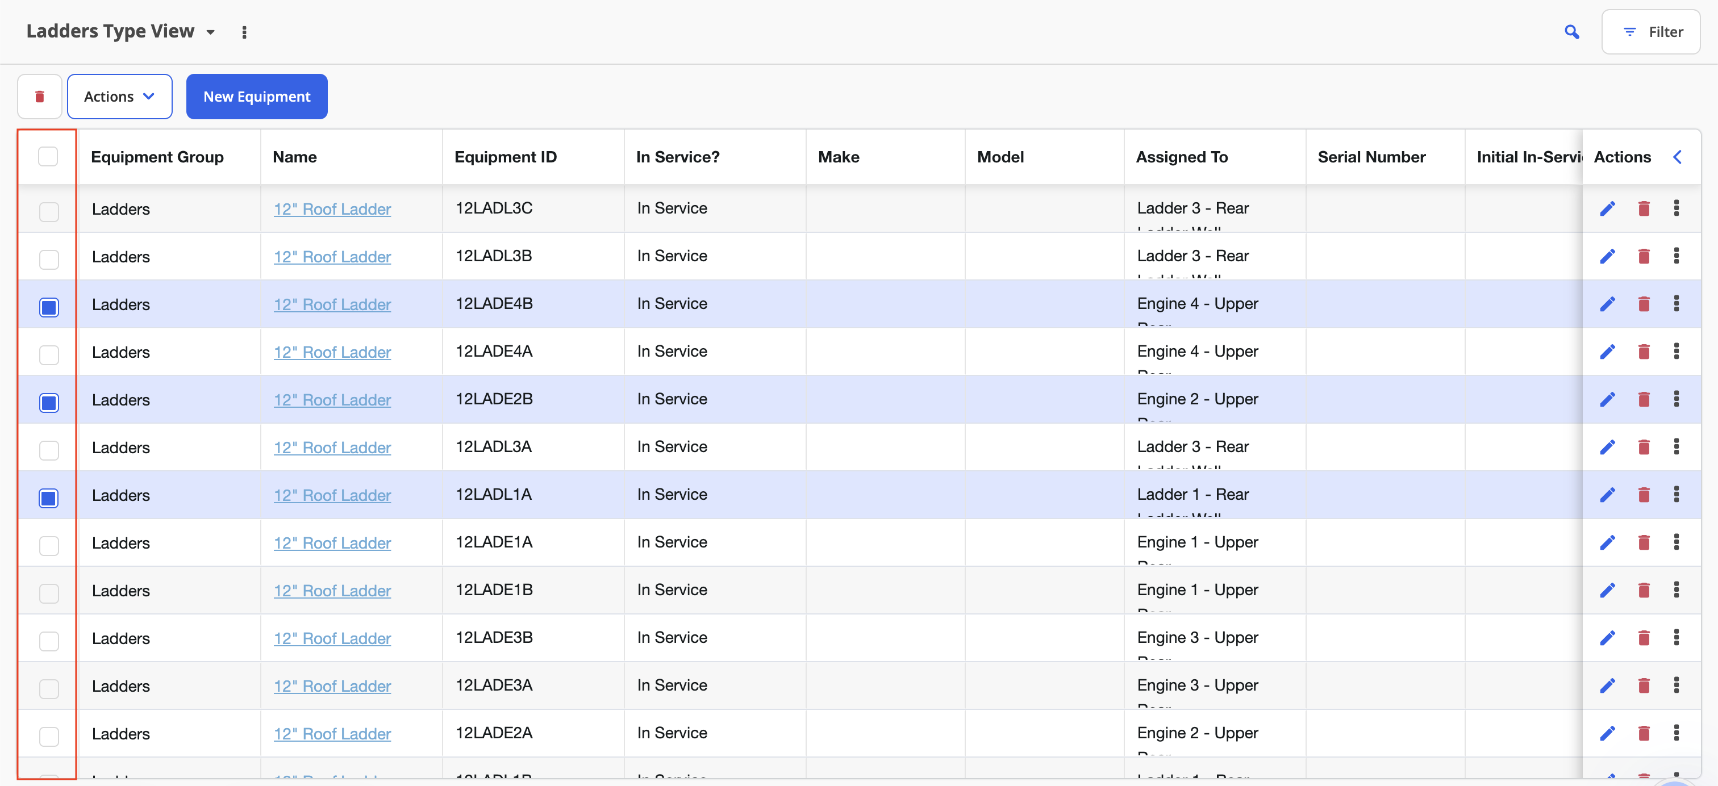This screenshot has width=1718, height=786.
Task: Uncheck the selected row 12LADL1A
Action: pos(49,498)
